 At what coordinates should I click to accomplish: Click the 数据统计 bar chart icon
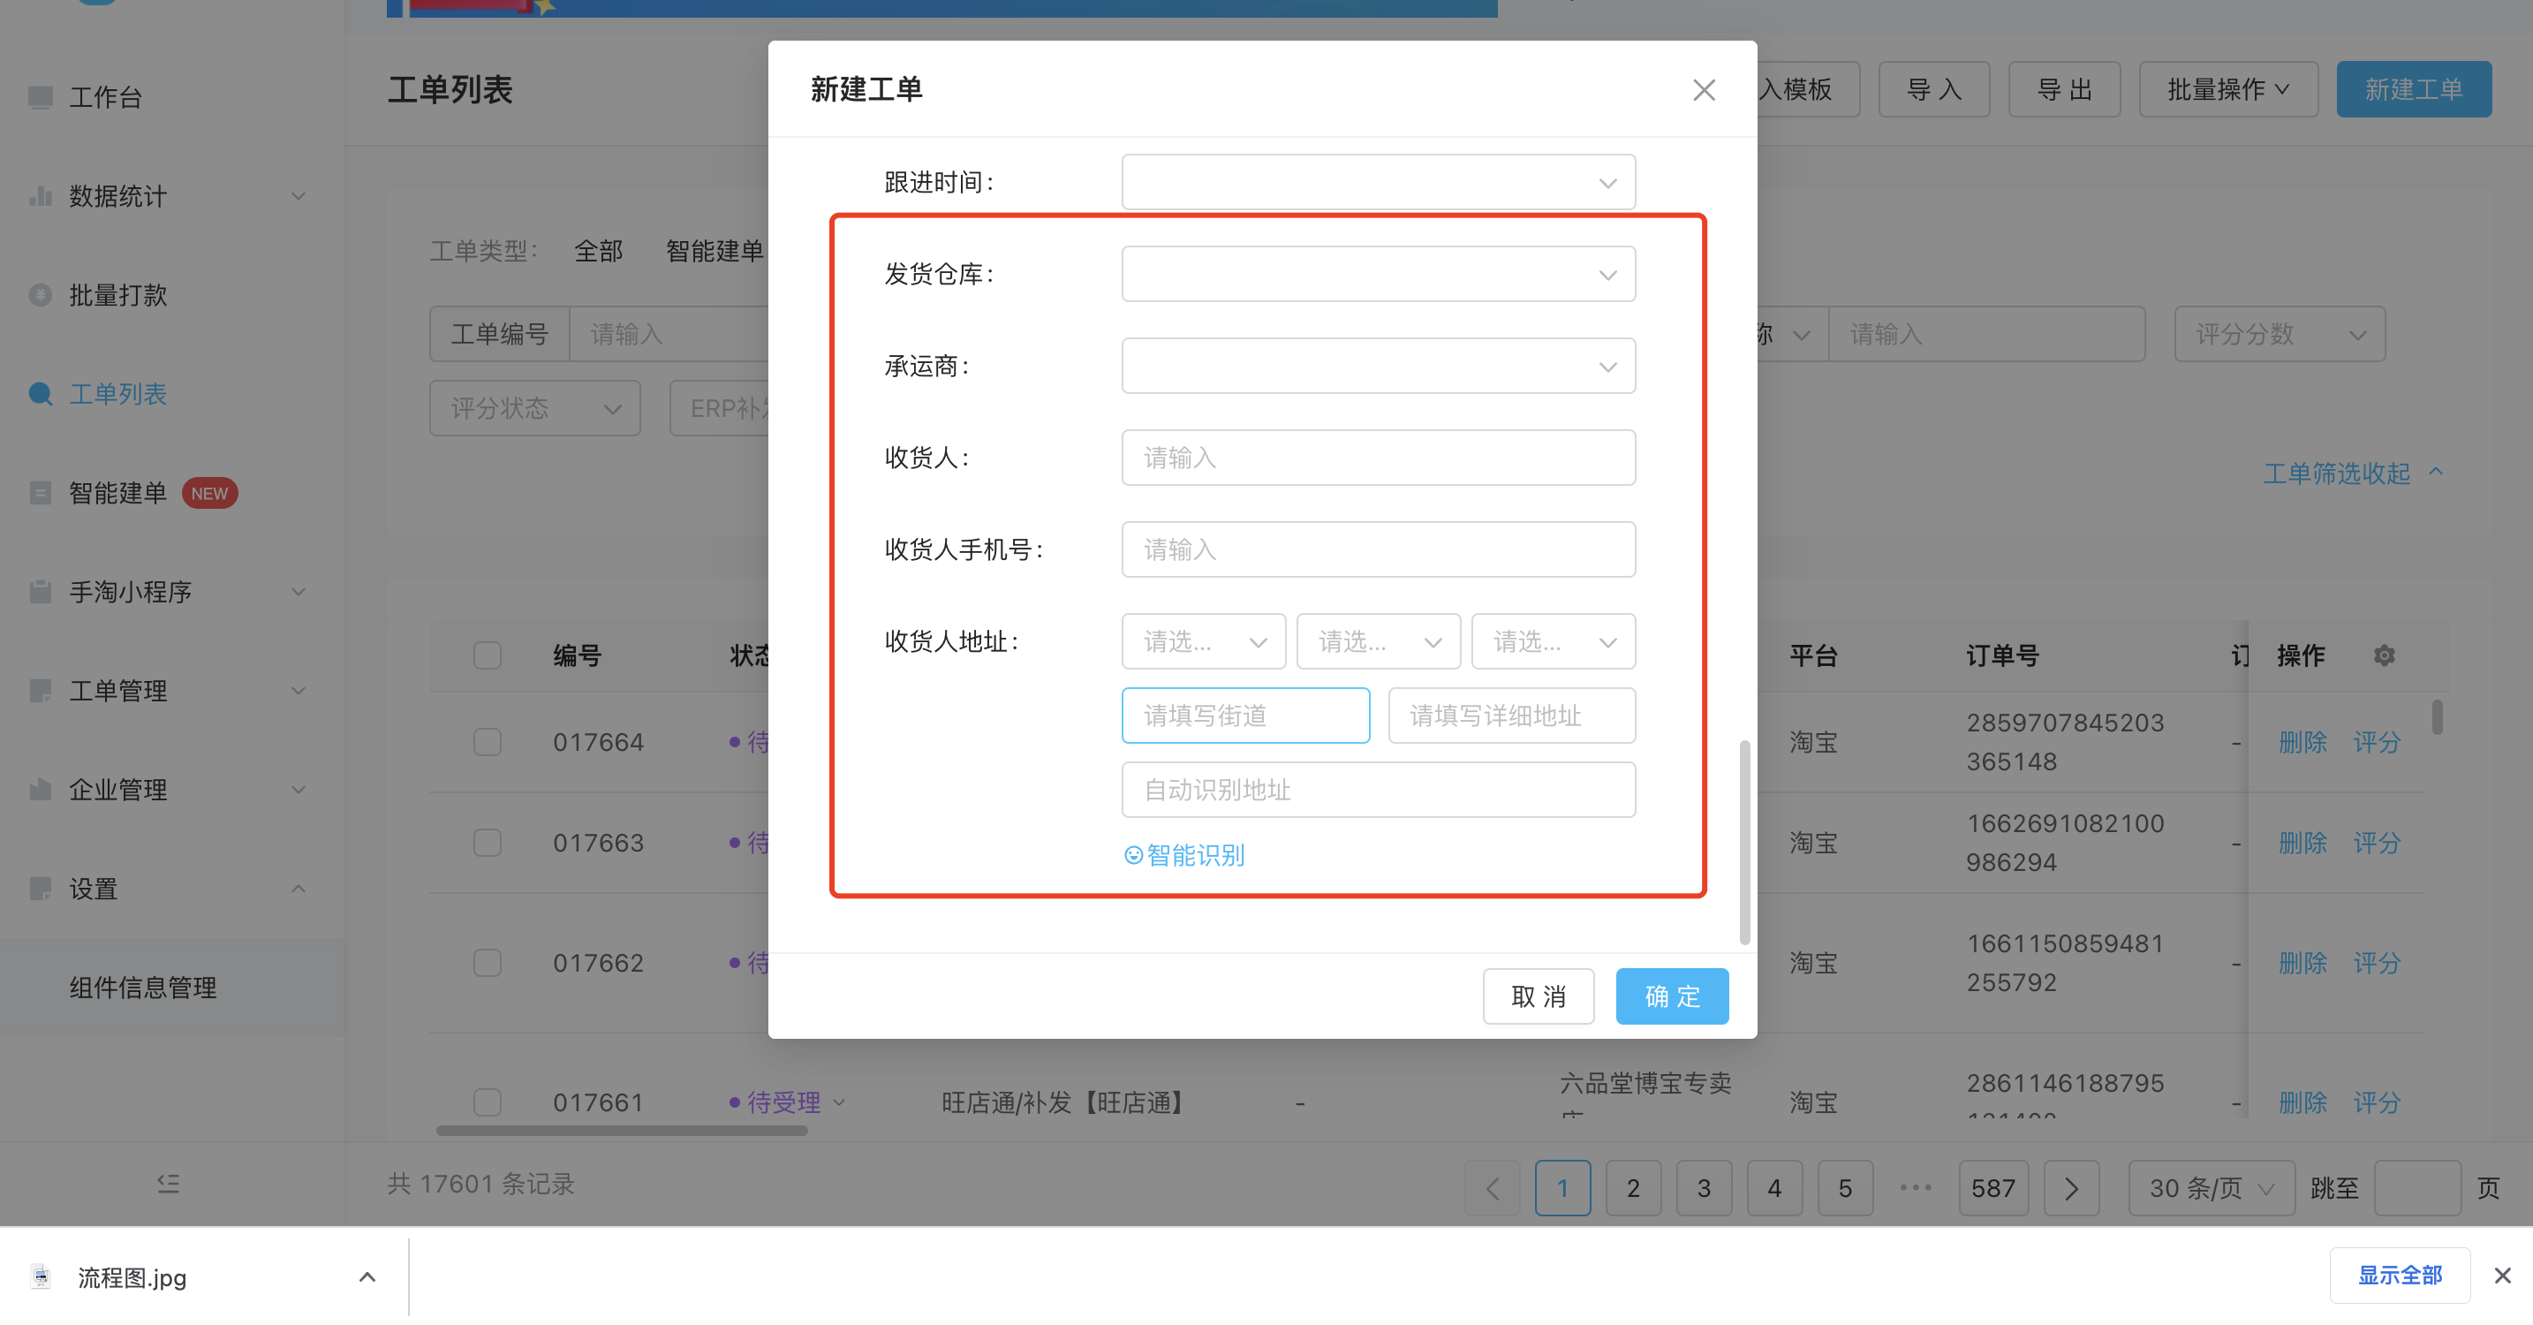[x=41, y=196]
